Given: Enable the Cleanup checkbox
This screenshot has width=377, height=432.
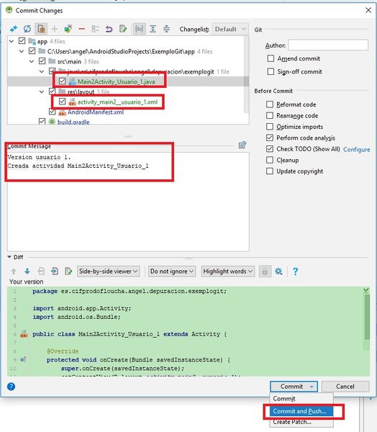Looking at the screenshot, I should pyautogui.click(x=270, y=160).
